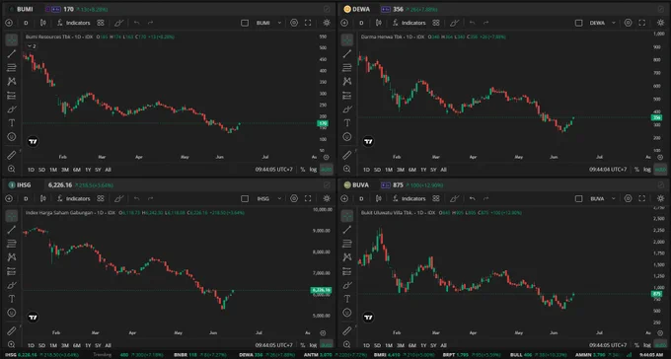671x359 pixels.
Task: Enter fullscreen mode for BUMI chart
Action: coord(308,23)
